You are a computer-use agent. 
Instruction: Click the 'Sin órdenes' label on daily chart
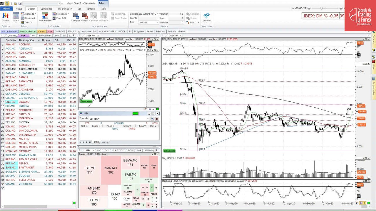coord(169,151)
